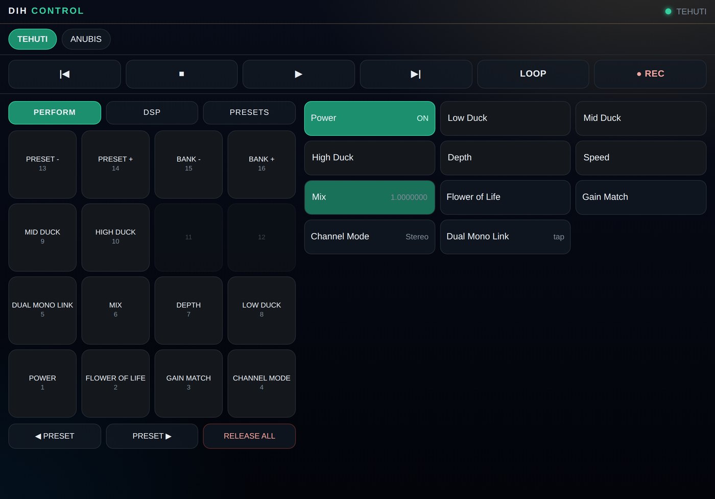Hit the FLOWER OF LIFE pad 2
Viewport: 715px width, 499px height.
(x=115, y=384)
